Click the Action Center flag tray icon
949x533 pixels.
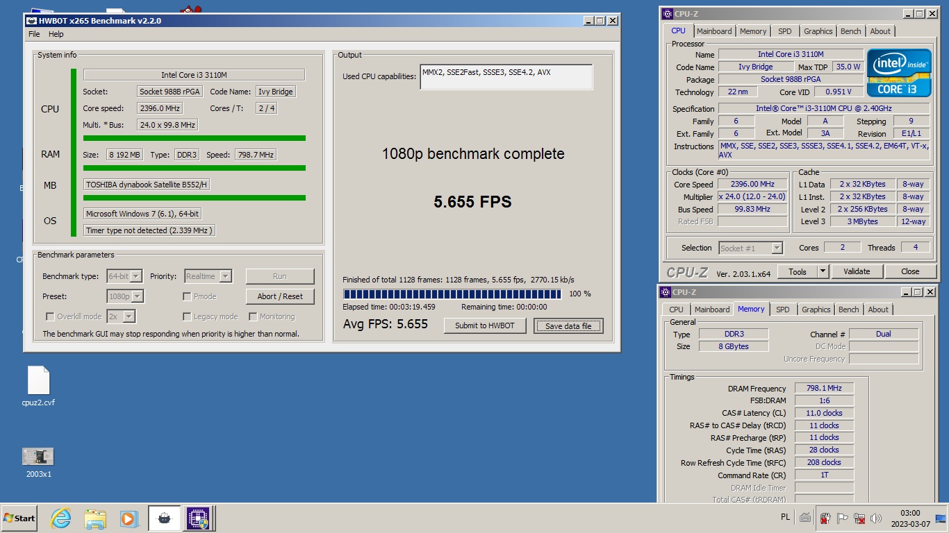tap(842, 518)
